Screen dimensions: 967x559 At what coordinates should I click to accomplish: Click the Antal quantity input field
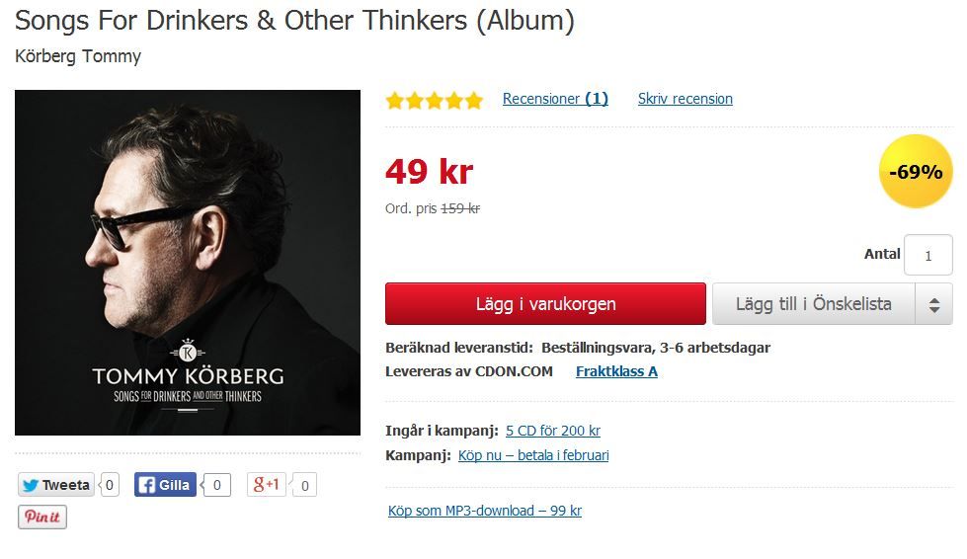[x=928, y=255]
